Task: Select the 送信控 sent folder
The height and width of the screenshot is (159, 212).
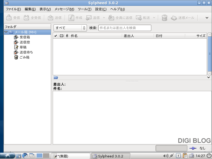Action: (25, 42)
